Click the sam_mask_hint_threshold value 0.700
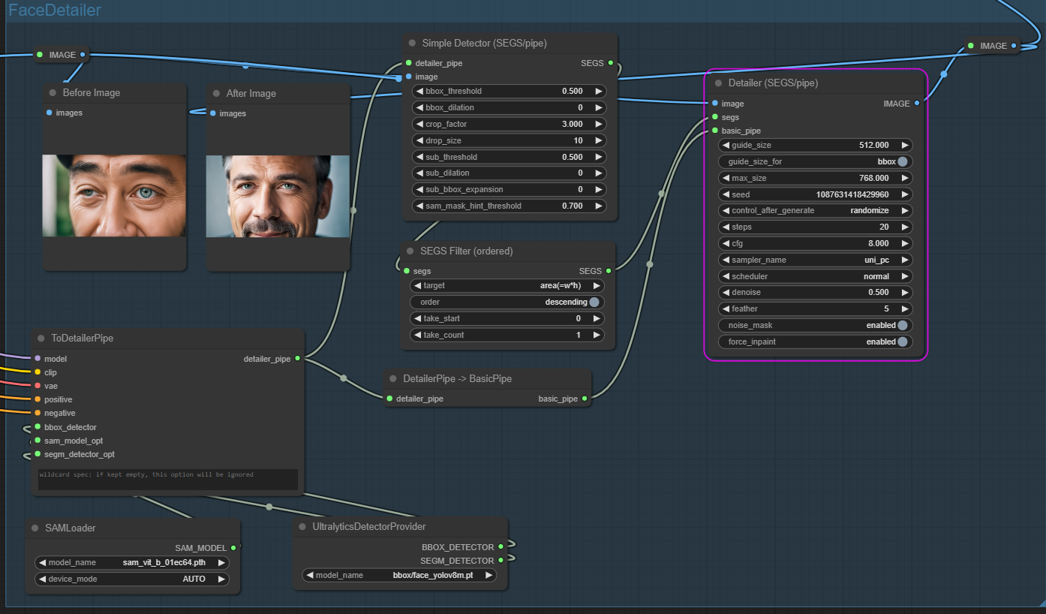1046x614 pixels. 572,206
